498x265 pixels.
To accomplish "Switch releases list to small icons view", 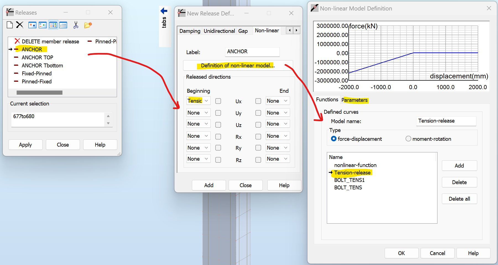I will point(43,25).
